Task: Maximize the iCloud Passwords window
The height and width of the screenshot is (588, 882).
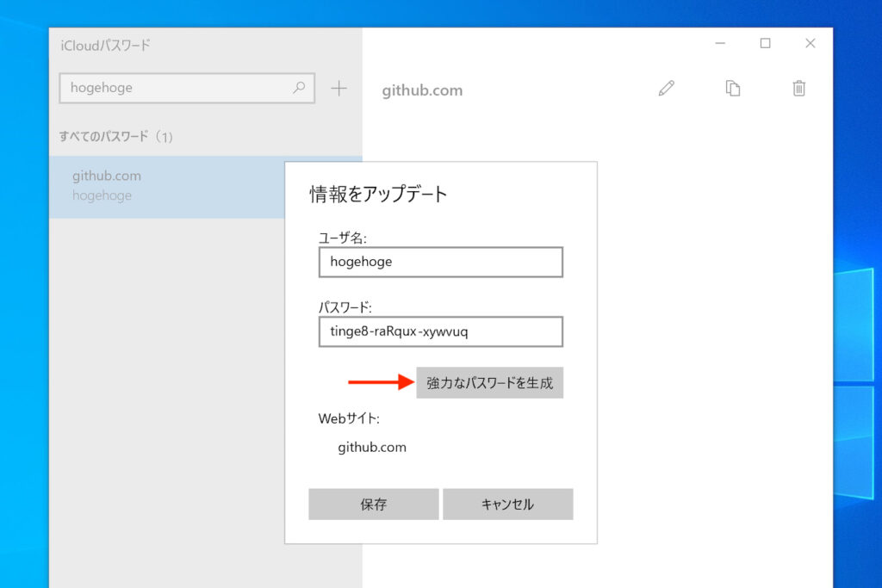Action: [765, 42]
